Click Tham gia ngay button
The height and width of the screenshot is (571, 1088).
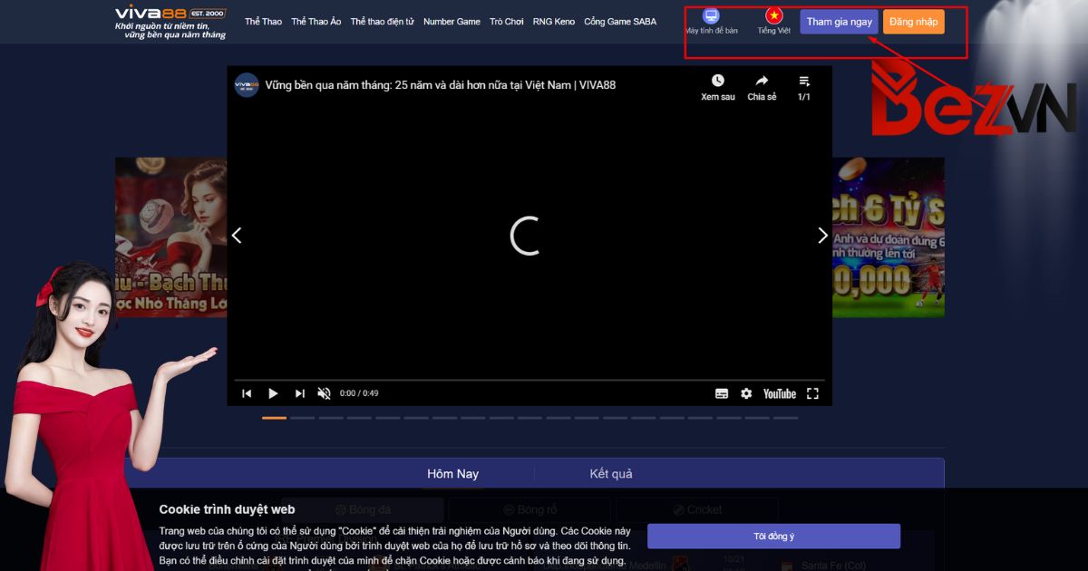coord(839,22)
